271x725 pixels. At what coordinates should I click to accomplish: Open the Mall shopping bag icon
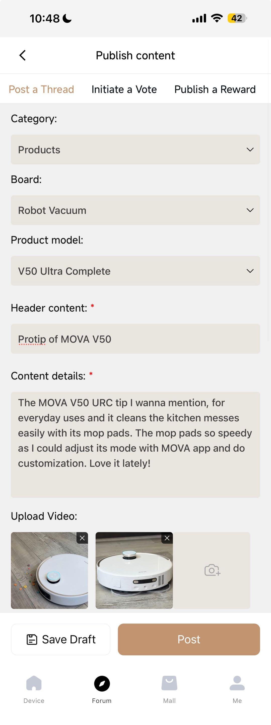169,683
